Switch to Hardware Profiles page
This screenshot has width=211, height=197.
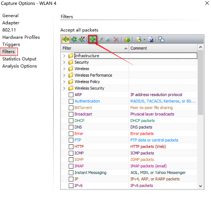21,37
